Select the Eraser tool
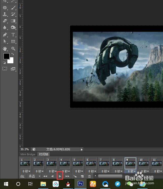The height and width of the screenshot is (189, 163). pyautogui.click(x=5, y=21)
